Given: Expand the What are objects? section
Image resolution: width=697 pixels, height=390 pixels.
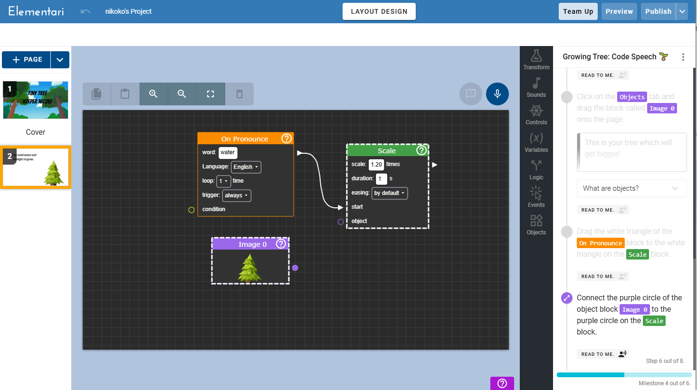Looking at the screenshot, I should (631, 188).
